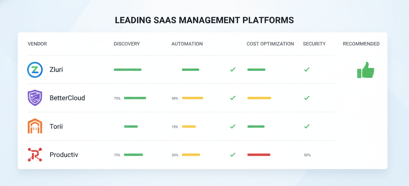Screen dimensions: 409x186
Task: Click Zluri's checkmark under Security column
Action: click(x=307, y=69)
